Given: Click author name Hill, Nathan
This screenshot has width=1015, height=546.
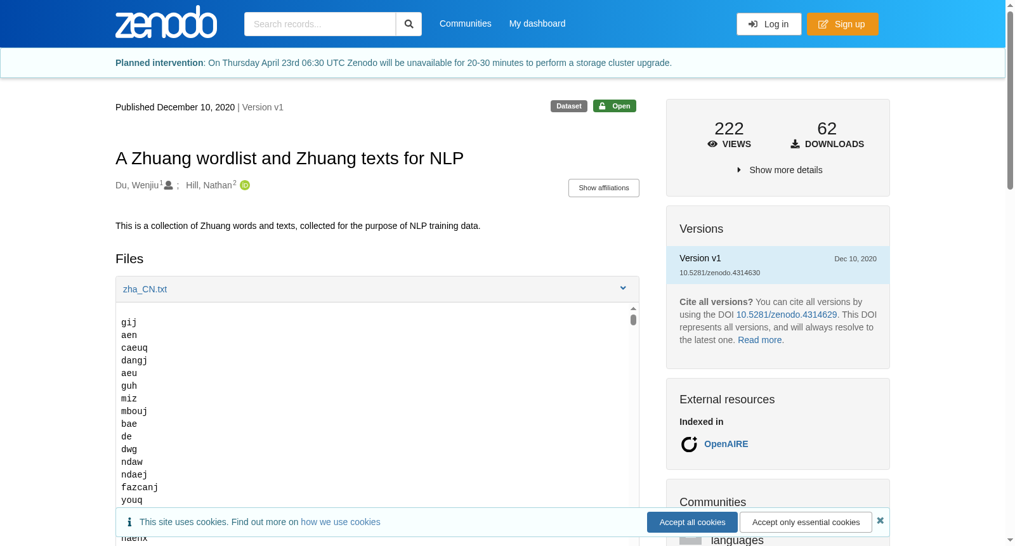Looking at the screenshot, I should 209,185.
